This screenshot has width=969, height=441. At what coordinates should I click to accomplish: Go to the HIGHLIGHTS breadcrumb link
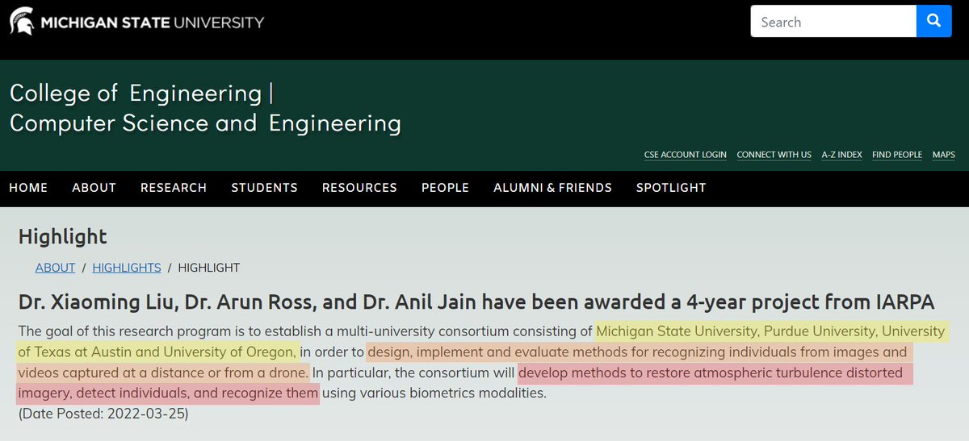[x=127, y=268]
